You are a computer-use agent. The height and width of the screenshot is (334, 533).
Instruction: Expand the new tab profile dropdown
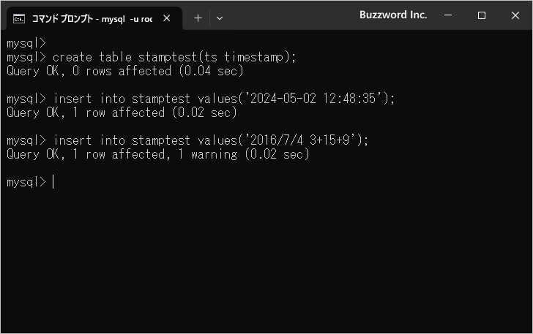tap(220, 18)
